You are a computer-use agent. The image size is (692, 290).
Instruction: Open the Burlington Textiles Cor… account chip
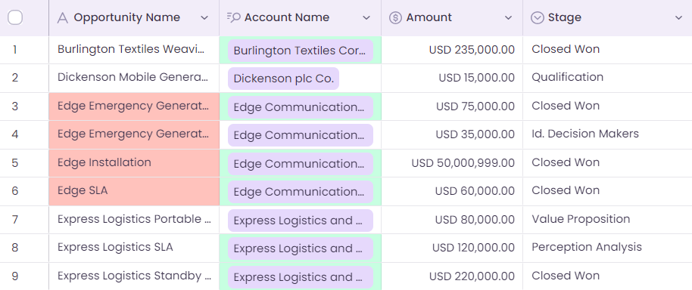point(300,51)
